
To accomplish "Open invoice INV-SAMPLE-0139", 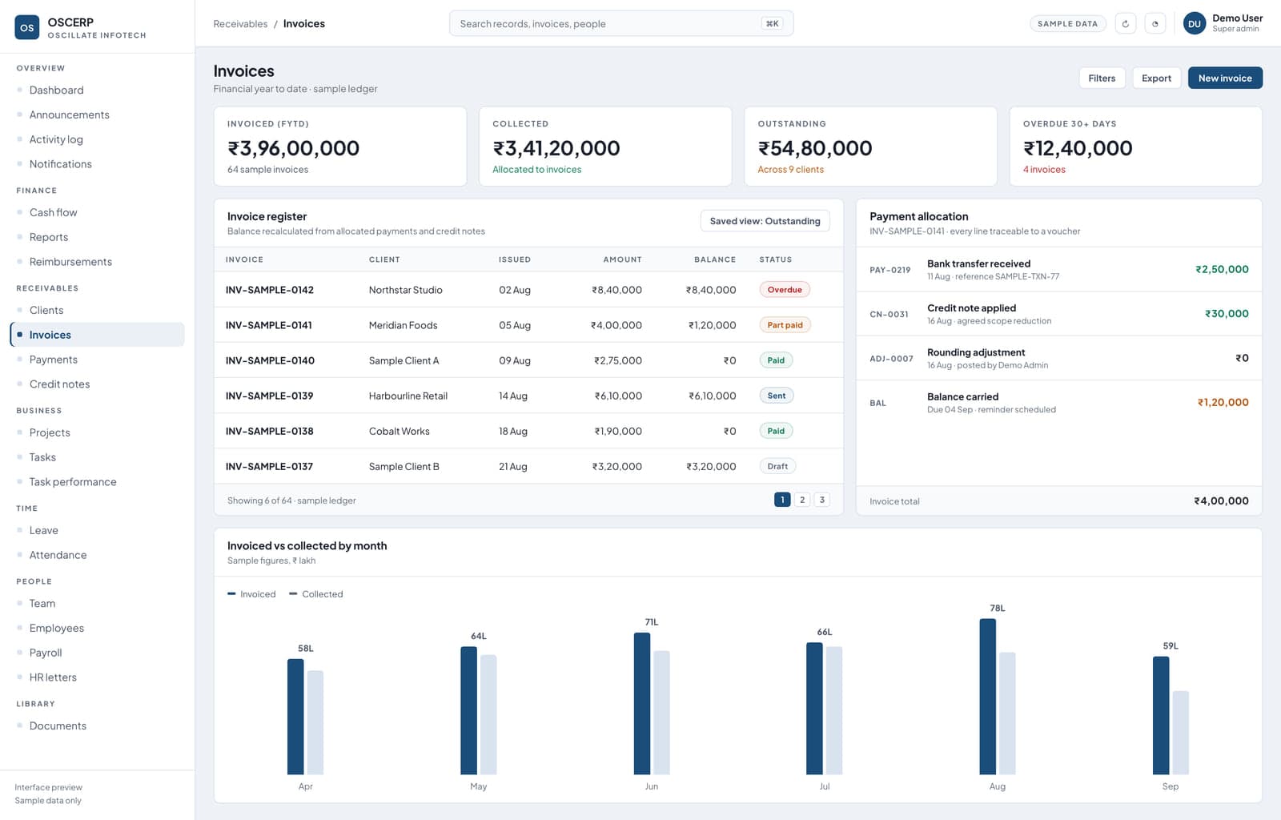I will (269, 396).
